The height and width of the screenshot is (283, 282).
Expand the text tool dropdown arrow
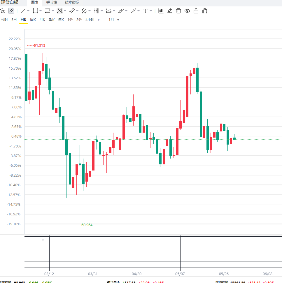tap(151, 11)
